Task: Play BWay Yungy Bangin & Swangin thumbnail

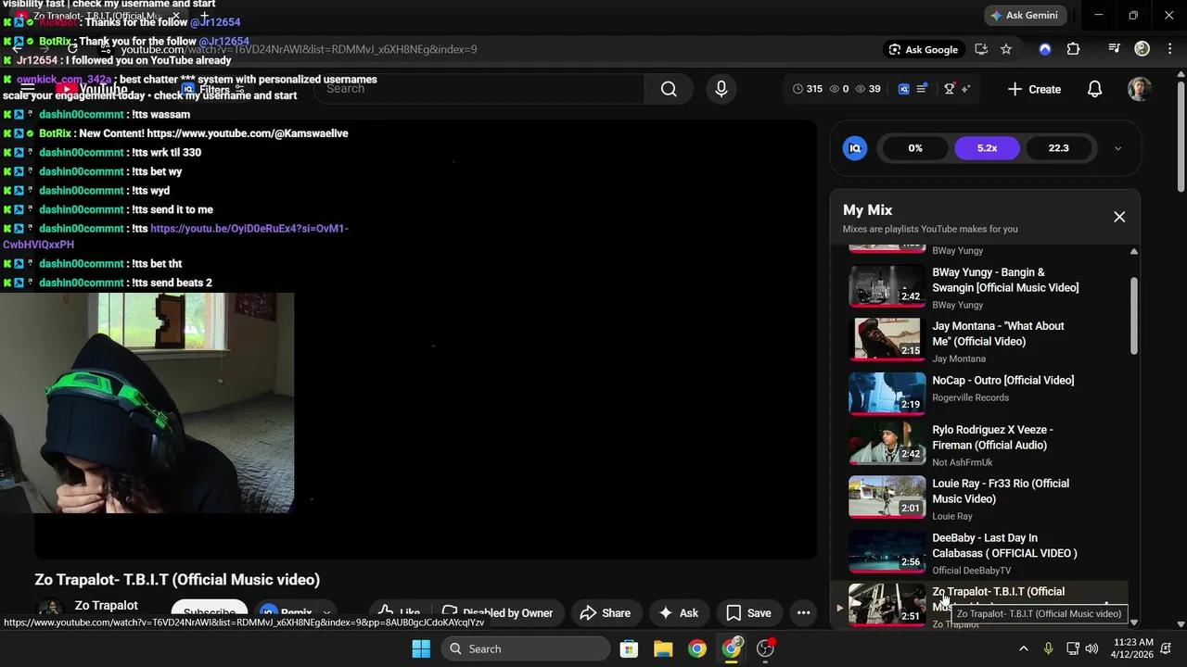Action: coord(887,286)
